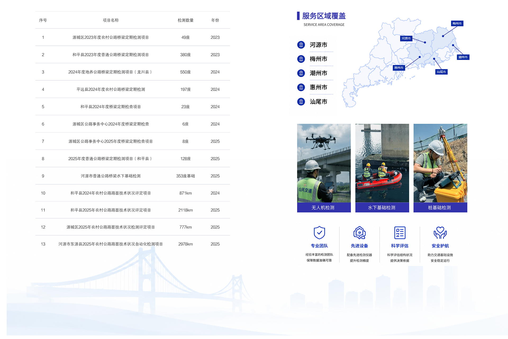Click the 水下基础检测 caption bar
The image size is (508, 339).
click(382, 208)
